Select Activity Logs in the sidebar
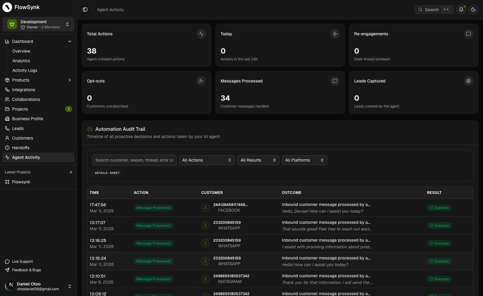Viewport: 483px width, 296px height. pos(25,70)
